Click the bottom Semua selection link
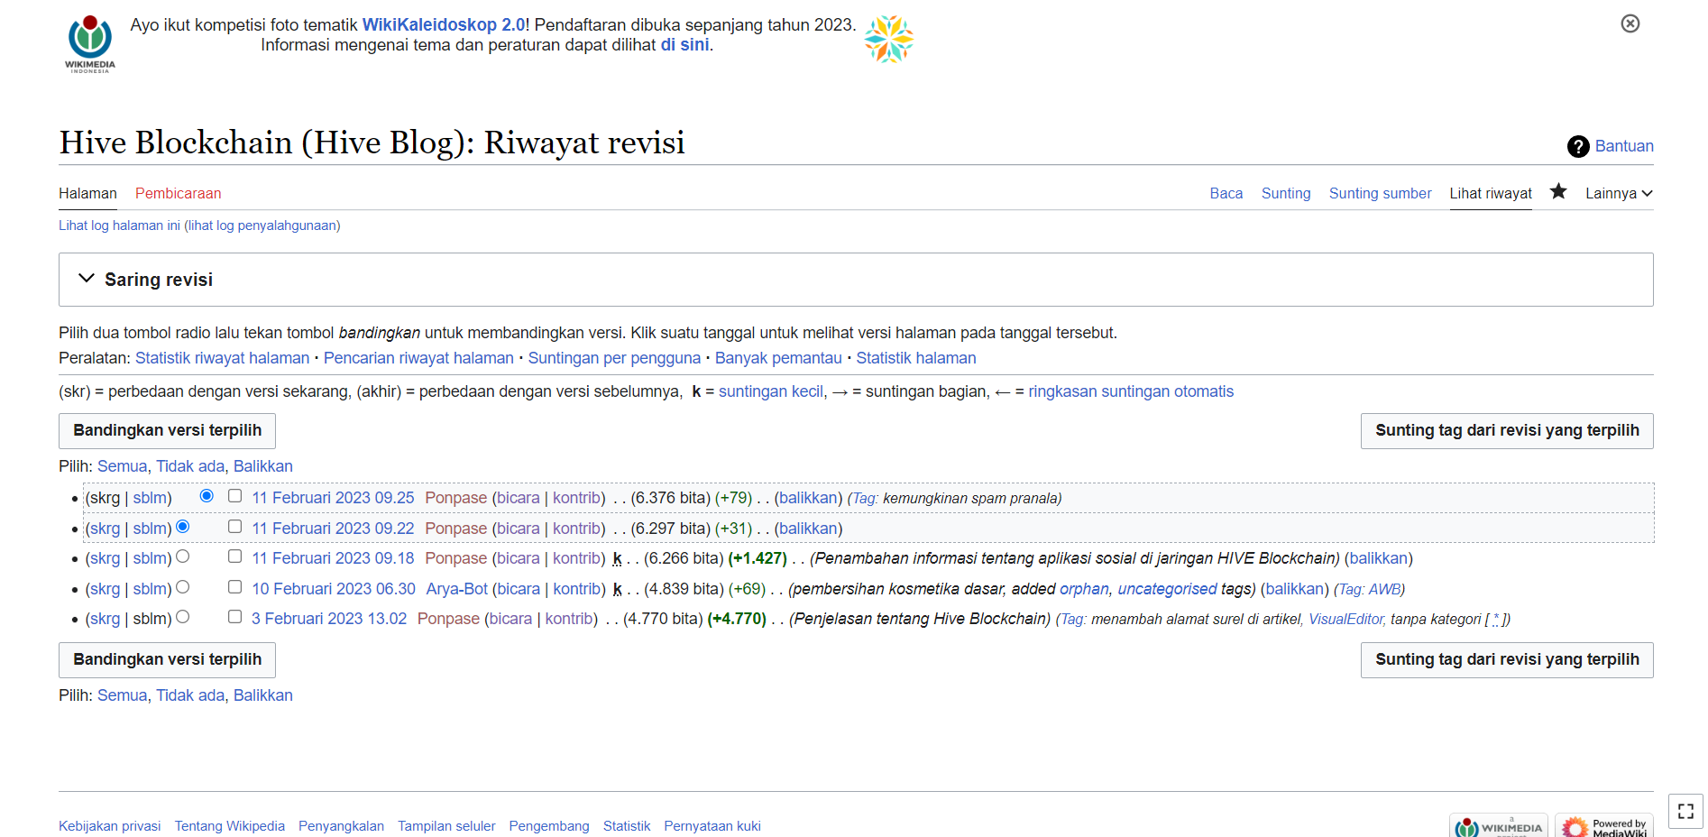 pos(122,695)
